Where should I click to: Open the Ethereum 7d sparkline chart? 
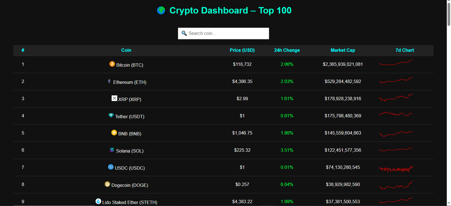tap(396, 80)
